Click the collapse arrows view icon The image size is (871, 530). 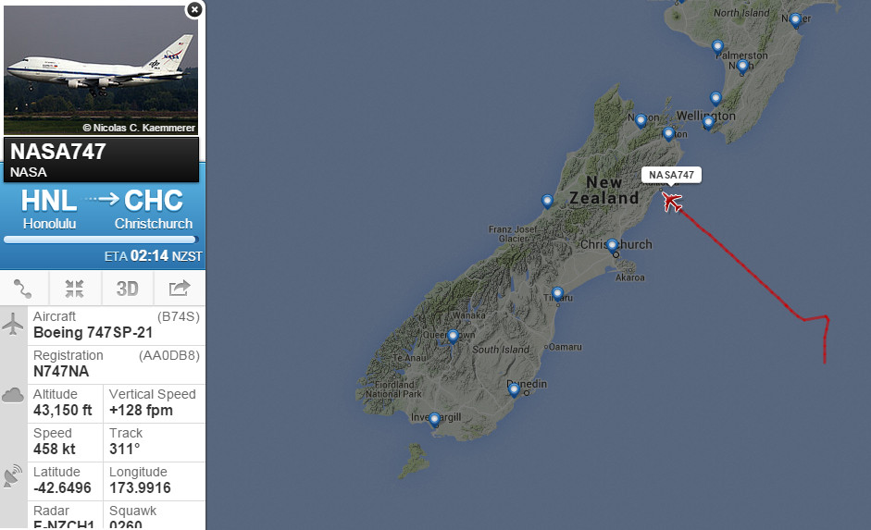tap(74, 288)
